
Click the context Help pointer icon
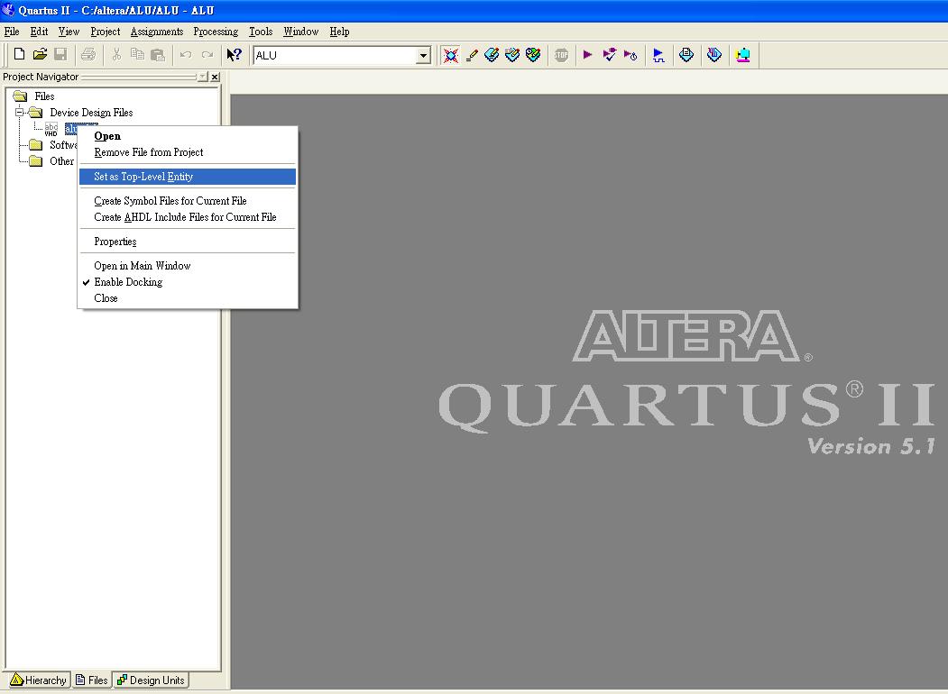[x=234, y=55]
